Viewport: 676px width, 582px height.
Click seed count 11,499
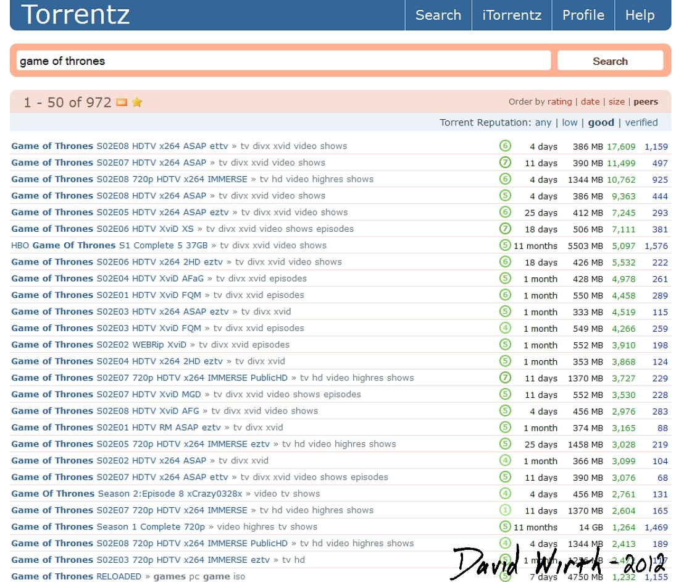tap(621, 163)
